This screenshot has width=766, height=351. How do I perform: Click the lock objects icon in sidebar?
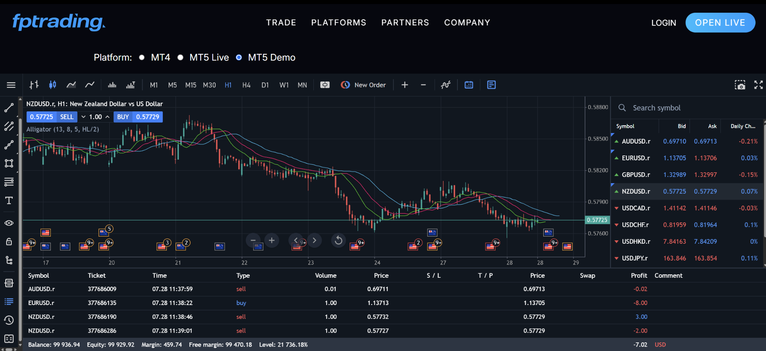[x=9, y=241]
